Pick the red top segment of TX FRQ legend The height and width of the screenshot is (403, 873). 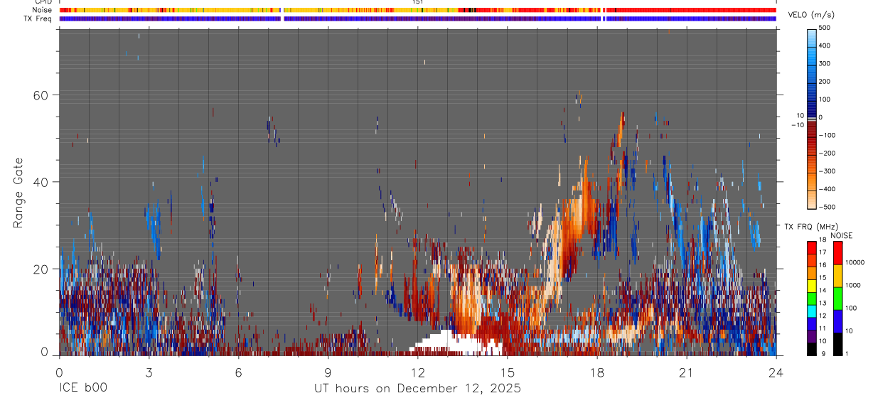pyautogui.click(x=812, y=248)
